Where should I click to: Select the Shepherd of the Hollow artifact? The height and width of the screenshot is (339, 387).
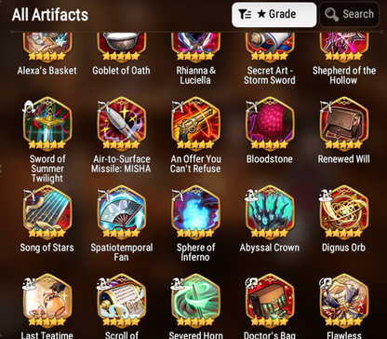coord(344,47)
